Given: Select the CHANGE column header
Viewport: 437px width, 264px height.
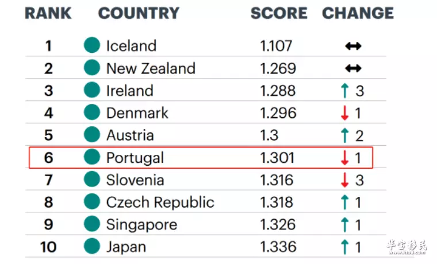Looking at the screenshot, I should pyautogui.click(x=358, y=13).
